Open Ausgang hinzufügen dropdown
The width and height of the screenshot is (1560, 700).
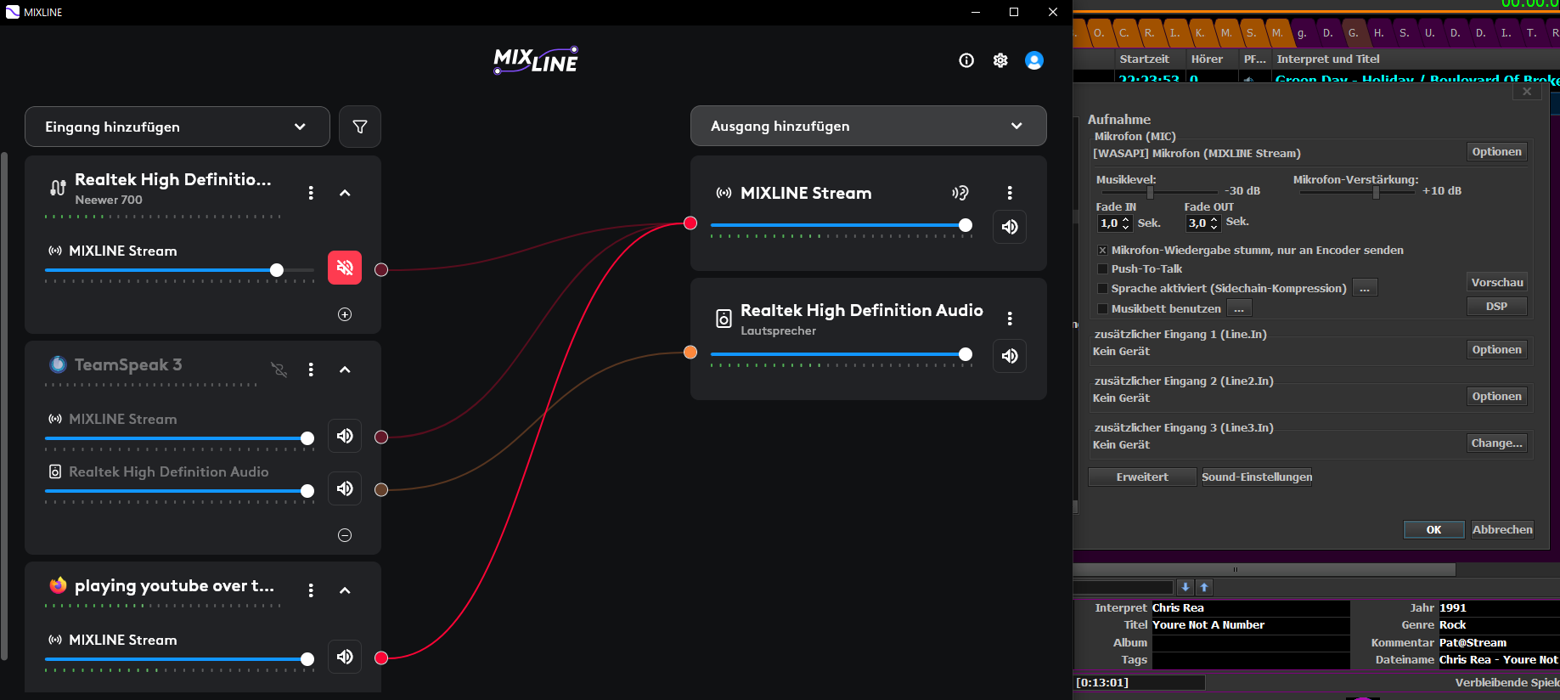coord(868,126)
